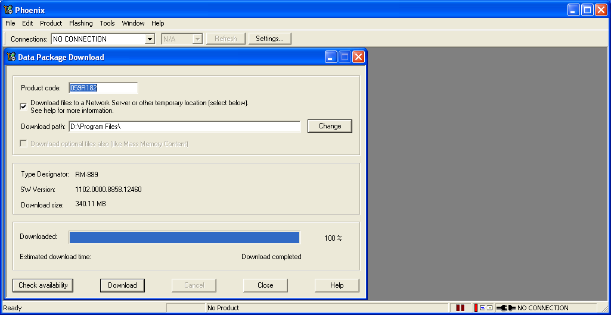Click NO CONNECTION text in status bar
Screen dimensions: 611x315
[543, 308]
